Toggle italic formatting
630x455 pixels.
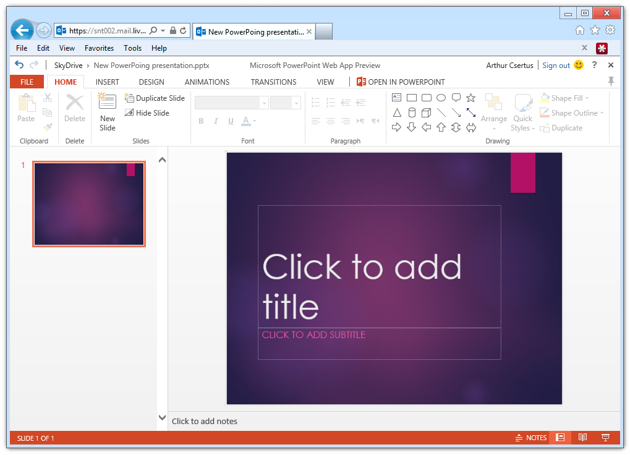coord(216,121)
